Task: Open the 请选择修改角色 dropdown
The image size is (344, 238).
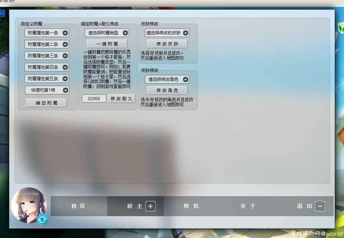Action: pos(167,79)
